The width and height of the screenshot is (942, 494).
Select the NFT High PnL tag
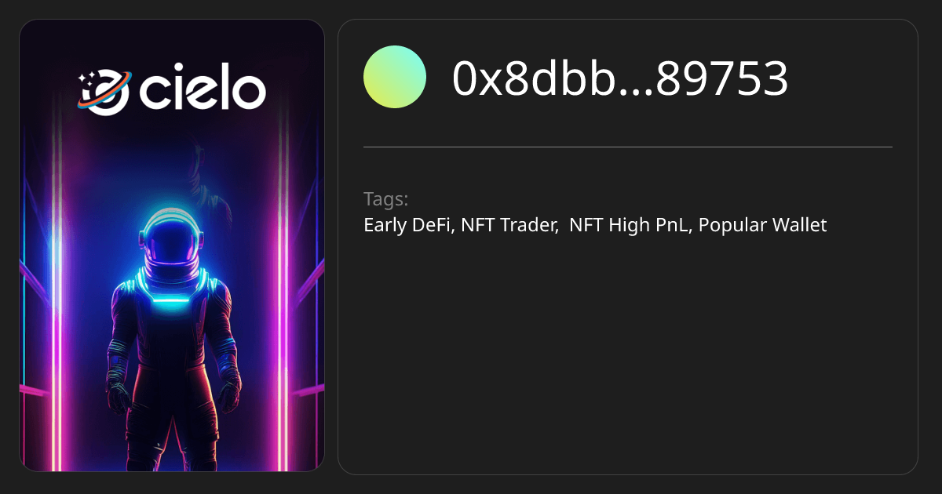(x=629, y=226)
